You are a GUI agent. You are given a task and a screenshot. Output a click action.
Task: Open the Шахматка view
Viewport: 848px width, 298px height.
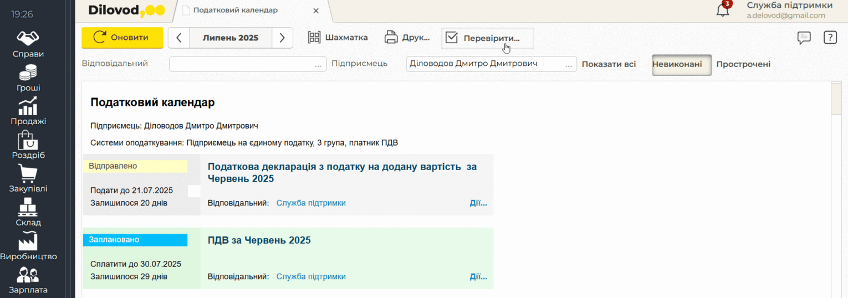tap(338, 38)
